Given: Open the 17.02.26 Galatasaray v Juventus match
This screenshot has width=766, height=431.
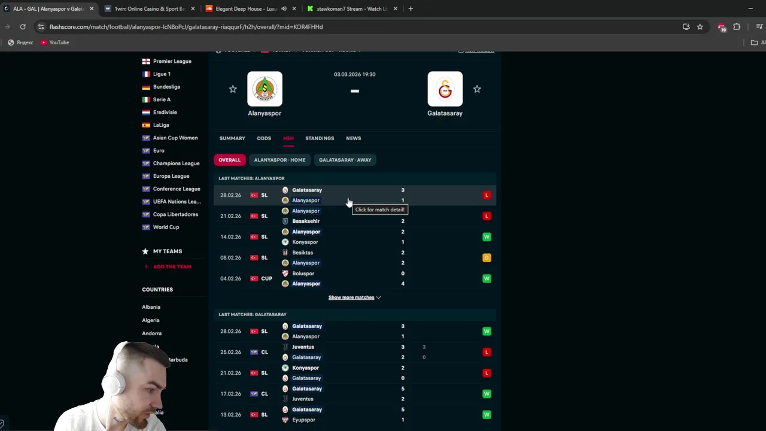Looking at the screenshot, I should pos(355,394).
